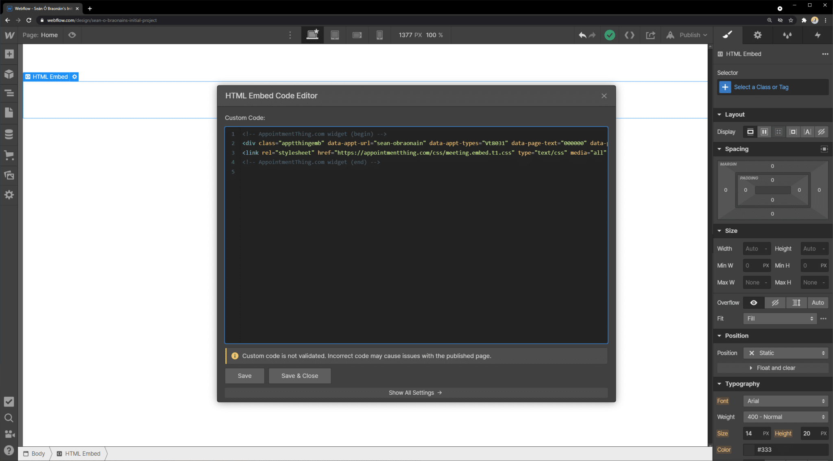The image size is (833, 461).
Task: Open the Font dropdown showing Arial
Action: pyautogui.click(x=785, y=401)
